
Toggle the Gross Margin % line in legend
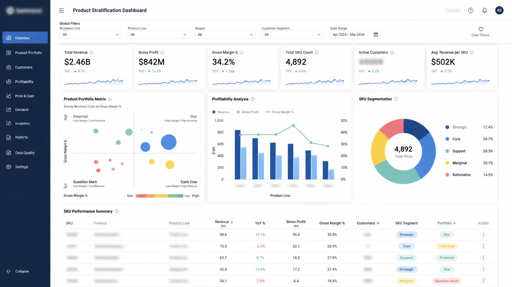tap(279, 112)
